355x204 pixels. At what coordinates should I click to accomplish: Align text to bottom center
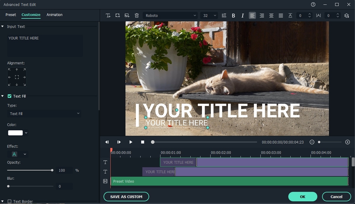pyautogui.click(x=17, y=85)
